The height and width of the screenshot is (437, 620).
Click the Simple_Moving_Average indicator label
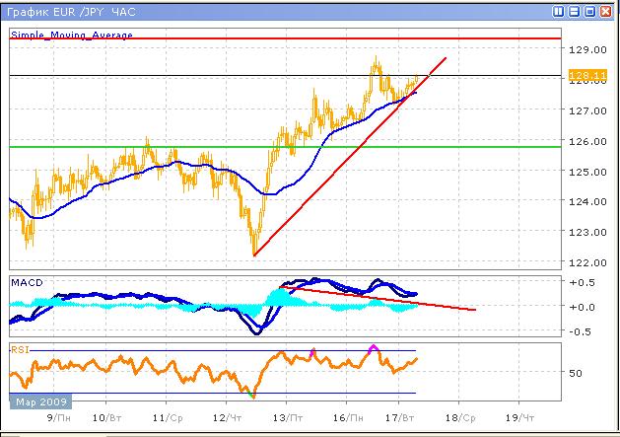coord(71,35)
